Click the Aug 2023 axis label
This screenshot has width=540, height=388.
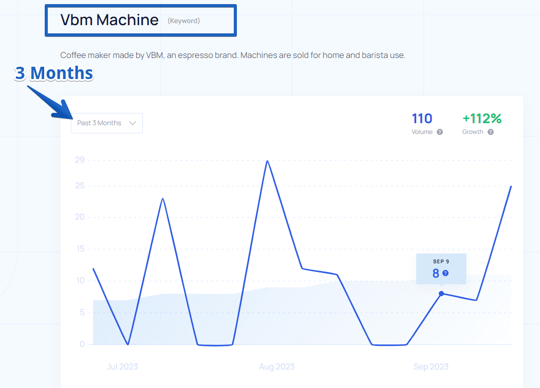click(x=276, y=366)
